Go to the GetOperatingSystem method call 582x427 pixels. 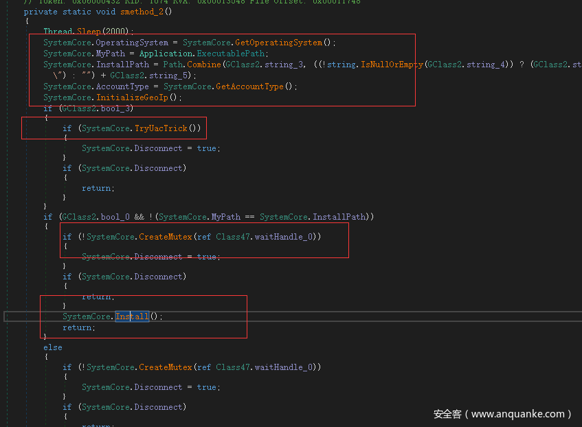point(278,43)
